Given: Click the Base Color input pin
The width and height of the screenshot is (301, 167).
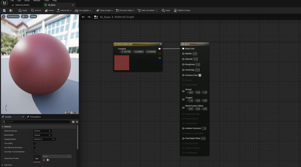Looking at the screenshot, I should coord(183,49).
